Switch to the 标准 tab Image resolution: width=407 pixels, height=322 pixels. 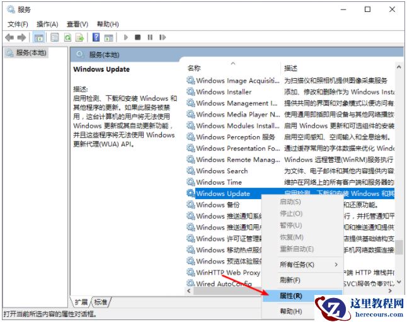pyautogui.click(x=101, y=302)
